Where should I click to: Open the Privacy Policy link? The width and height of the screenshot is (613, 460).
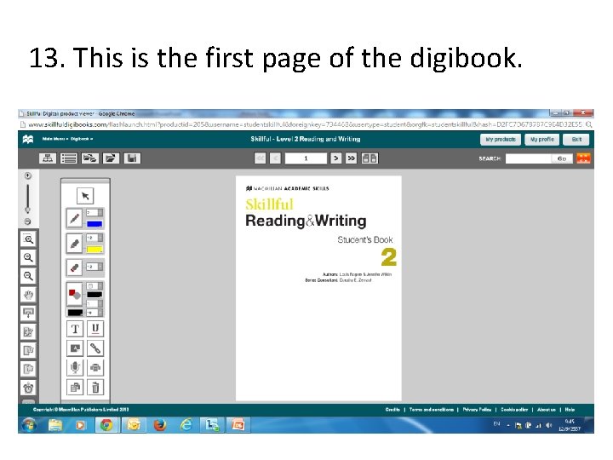[477, 410]
